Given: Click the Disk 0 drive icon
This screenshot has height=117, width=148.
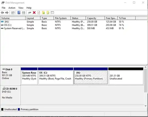Looking at the screenshot, I should 4,69.
